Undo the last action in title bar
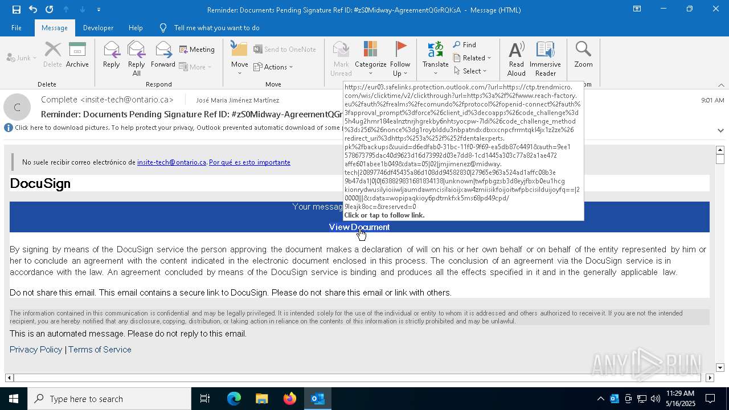729x410 pixels. [x=33, y=10]
